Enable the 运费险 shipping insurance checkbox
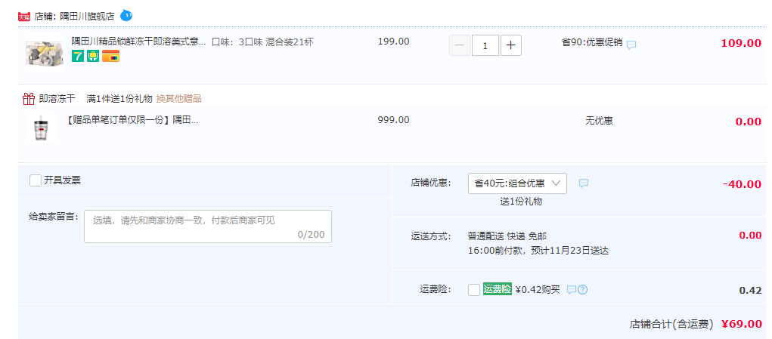 click(474, 290)
